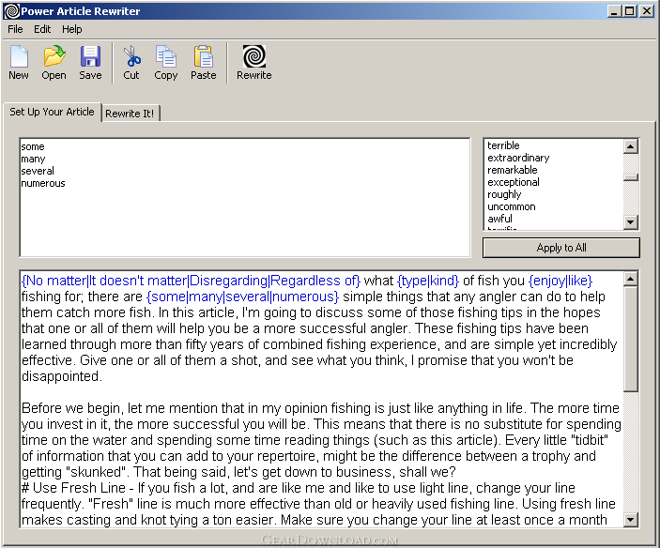Open the Help menu

(x=72, y=29)
